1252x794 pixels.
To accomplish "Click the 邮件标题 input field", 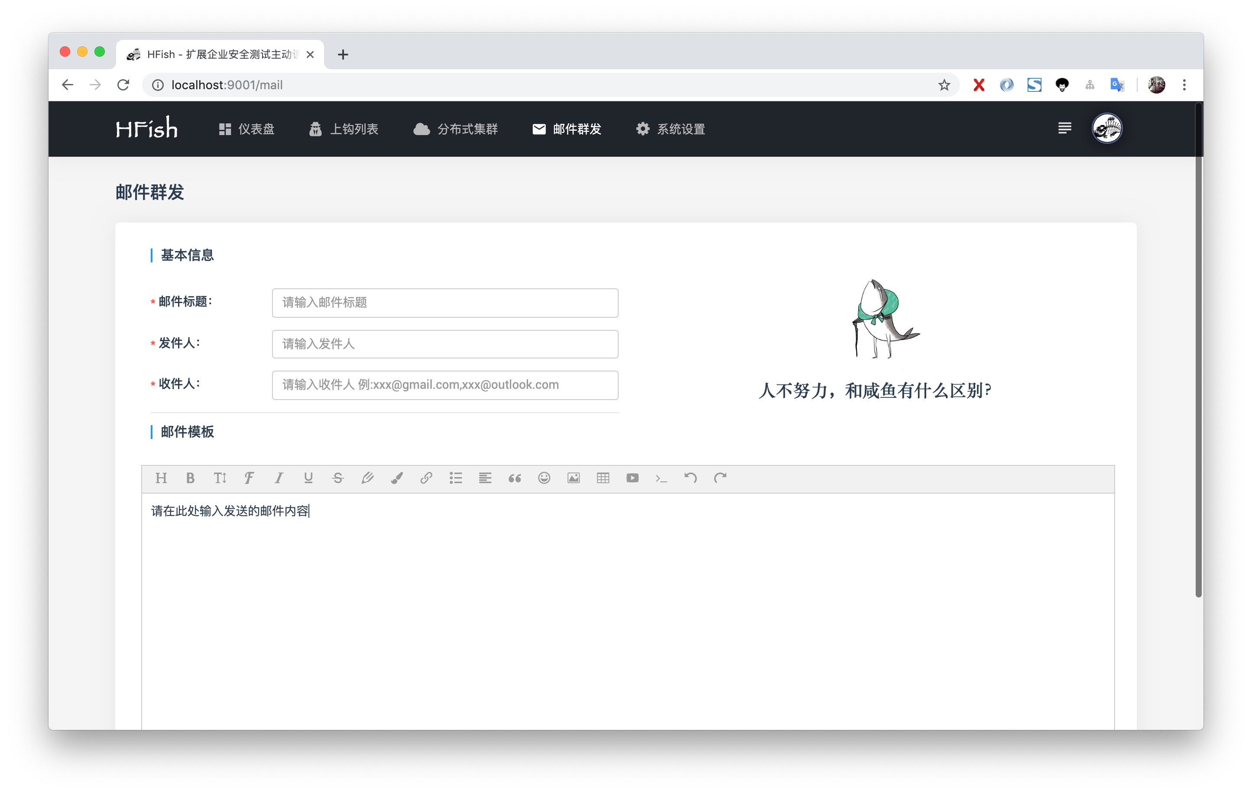I will (445, 303).
